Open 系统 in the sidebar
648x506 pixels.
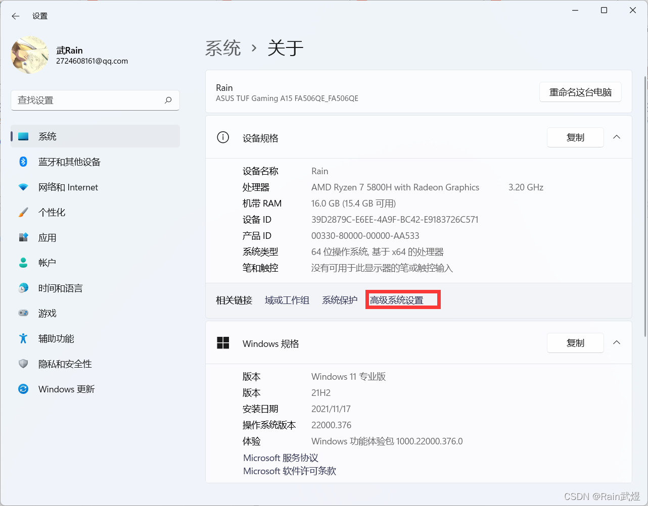pyautogui.click(x=95, y=136)
